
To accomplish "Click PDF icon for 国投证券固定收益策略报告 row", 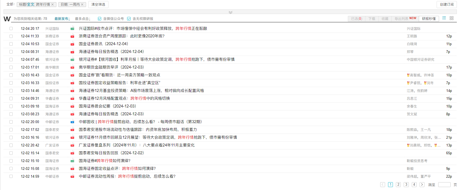I will [72, 83].
